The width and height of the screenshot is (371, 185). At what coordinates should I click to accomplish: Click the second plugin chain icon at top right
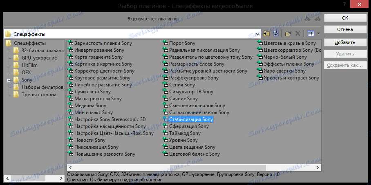click(x=317, y=19)
